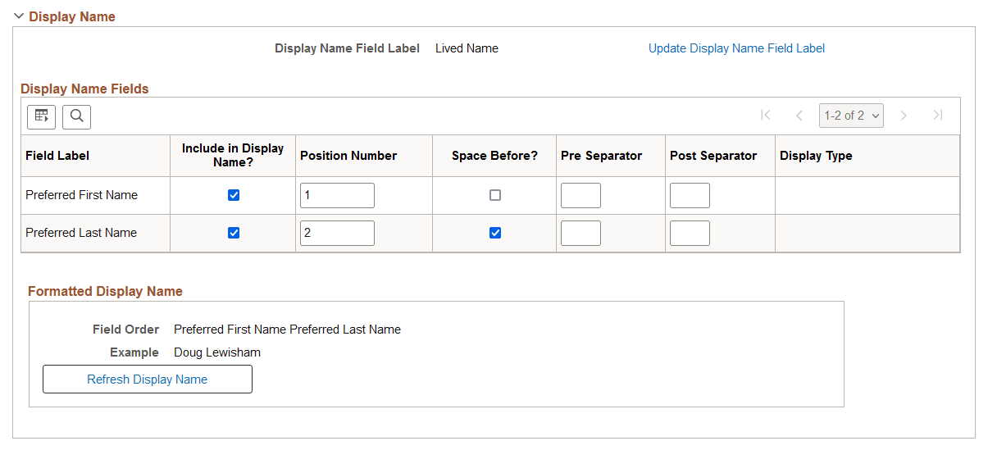Viewport: 997px width, 450px height.
Task: Click the Include in Display Name? column header
Action: coord(233,155)
